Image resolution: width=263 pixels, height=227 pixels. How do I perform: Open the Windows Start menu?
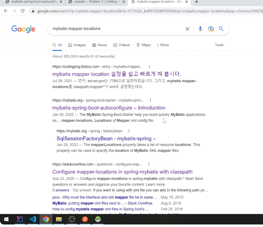click(x=6, y=219)
